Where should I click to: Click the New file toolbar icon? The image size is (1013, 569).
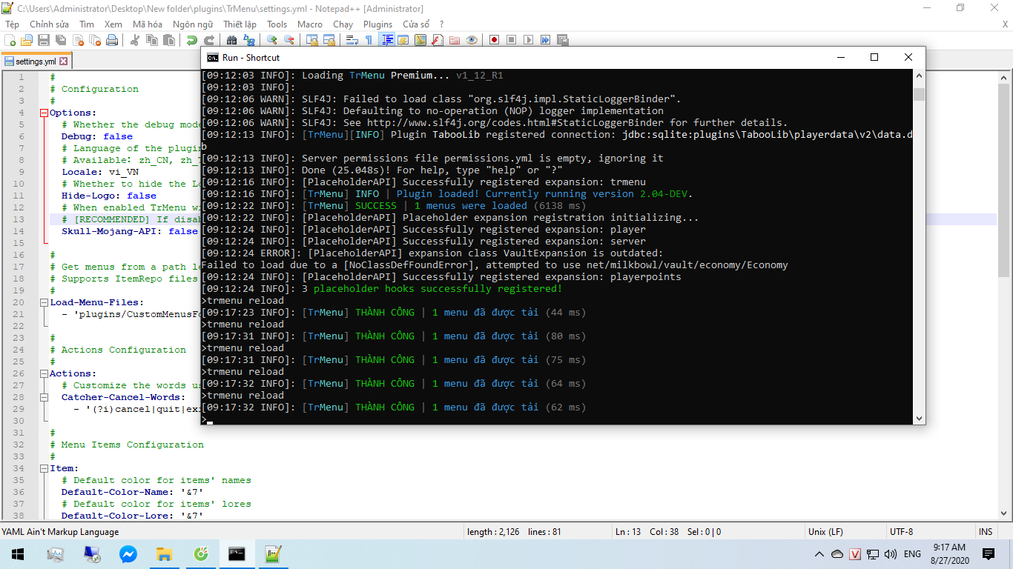click(10, 40)
